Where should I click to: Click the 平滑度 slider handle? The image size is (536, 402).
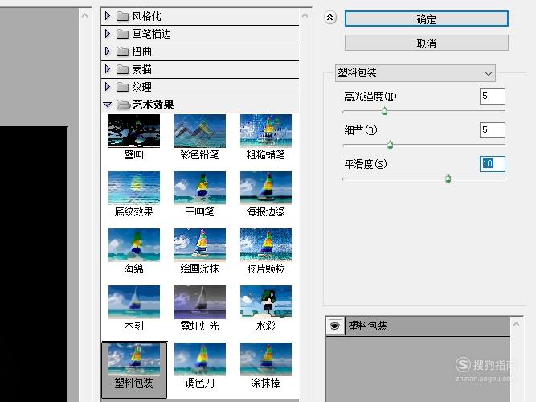point(448,178)
